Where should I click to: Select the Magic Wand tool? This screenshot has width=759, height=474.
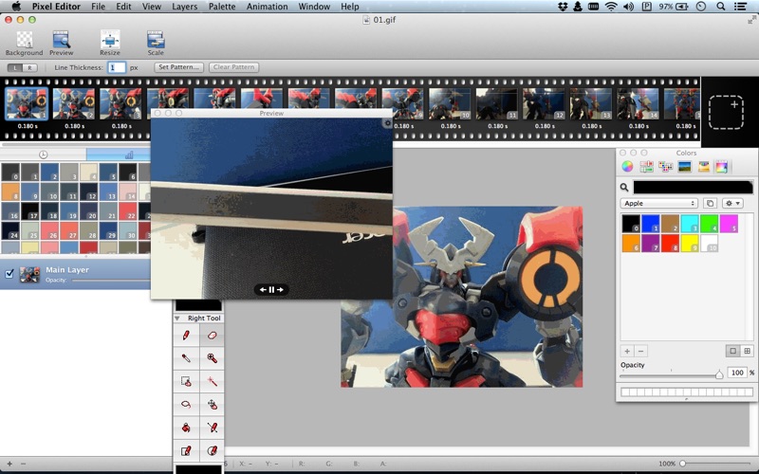tap(213, 381)
